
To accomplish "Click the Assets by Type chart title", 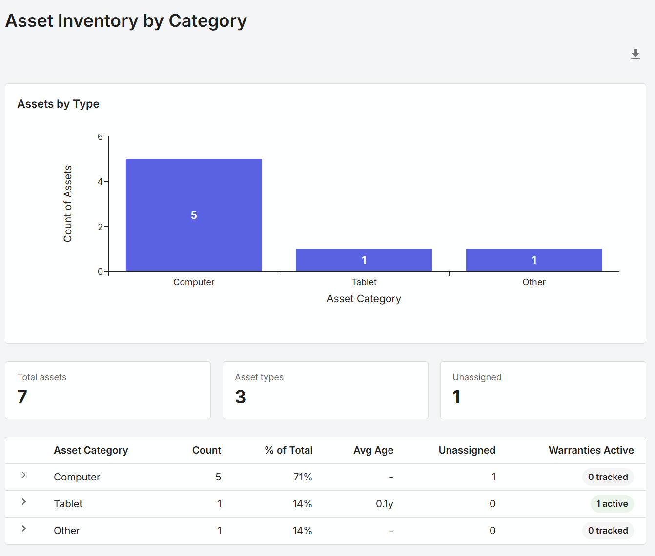I will [58, 104].
